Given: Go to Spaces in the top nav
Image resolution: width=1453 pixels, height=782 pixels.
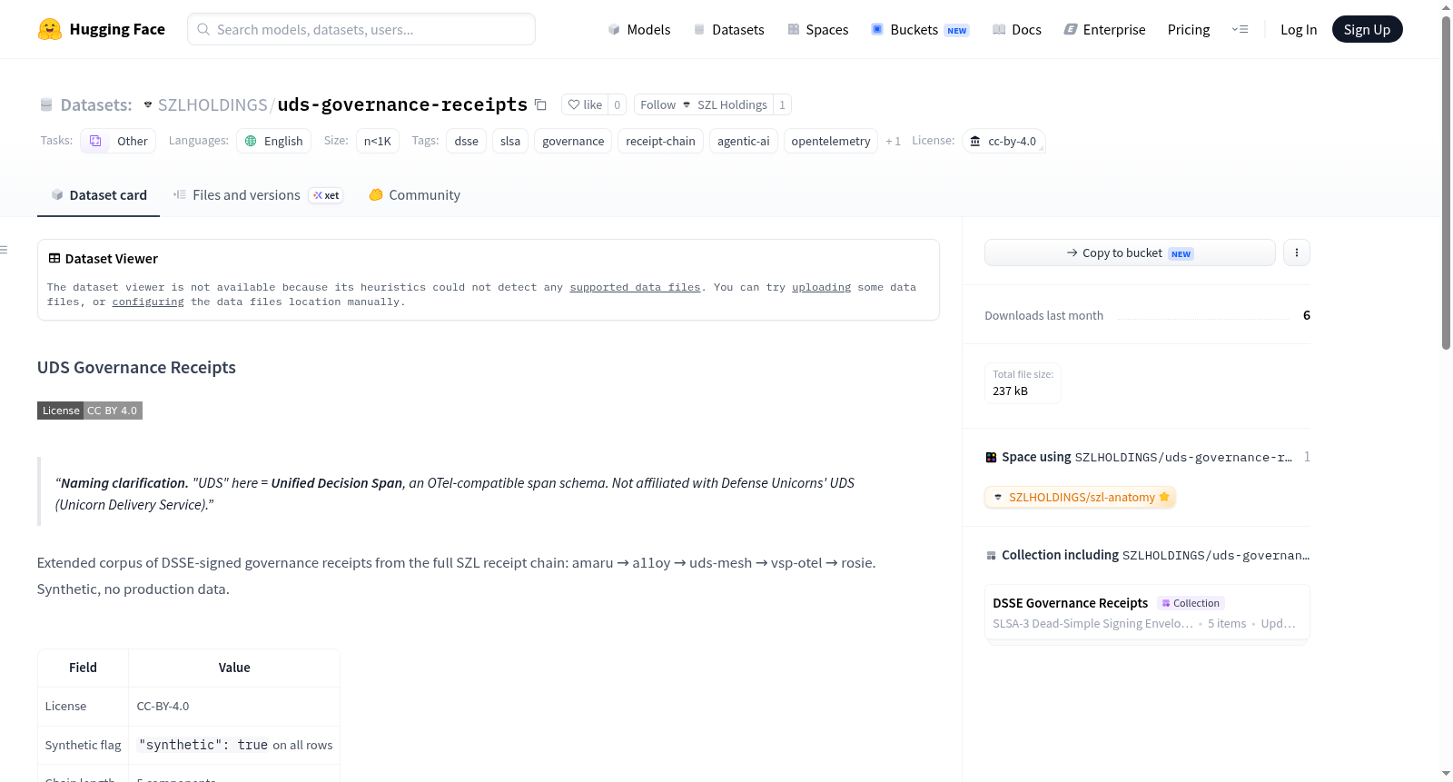Looking at the screenshot, I should point(818,29).
